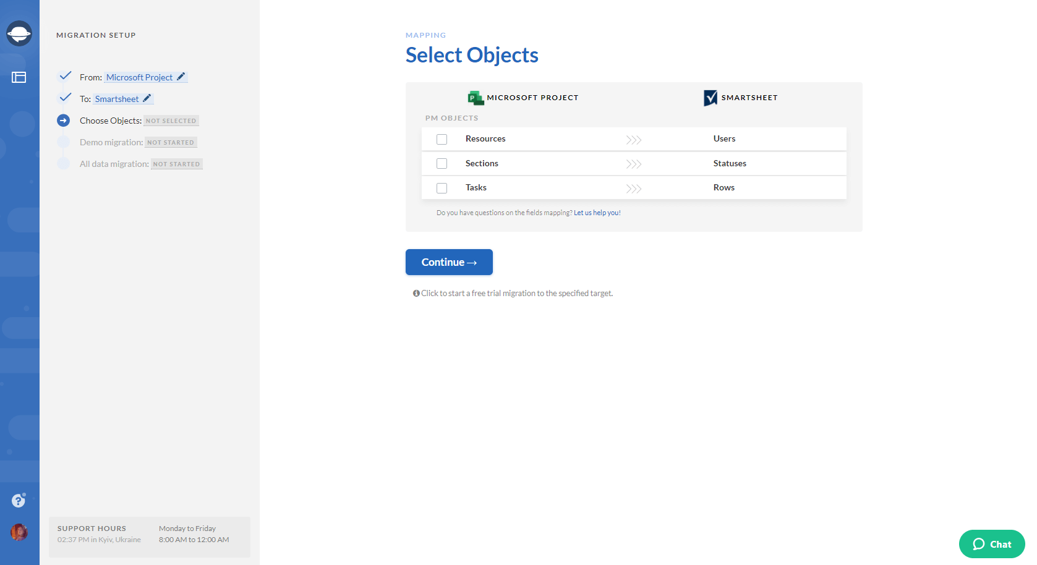Click the Continue button

pyautogui.click(x=449, y=262)
